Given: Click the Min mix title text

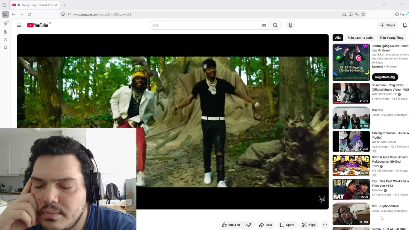Looking at the screenshot, I should 377,110.
